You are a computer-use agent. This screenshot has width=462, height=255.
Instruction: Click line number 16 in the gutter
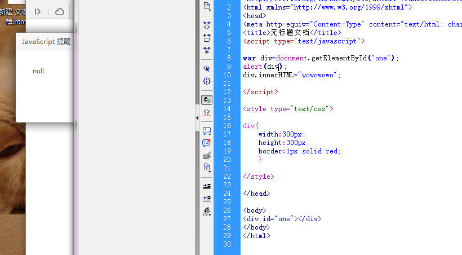pyautogui.click(x=227, y=126)
